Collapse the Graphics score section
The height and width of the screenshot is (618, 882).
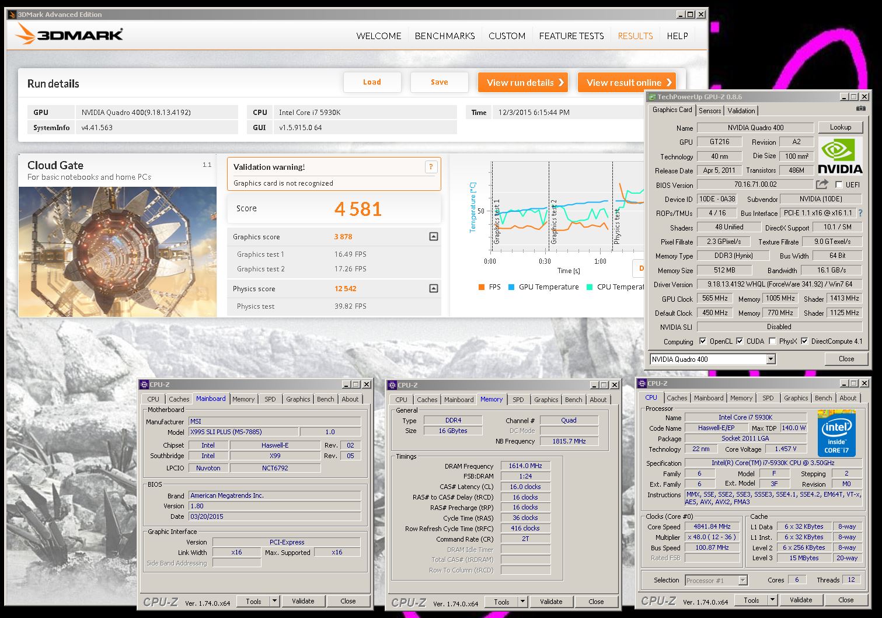(x=433, y=236)
